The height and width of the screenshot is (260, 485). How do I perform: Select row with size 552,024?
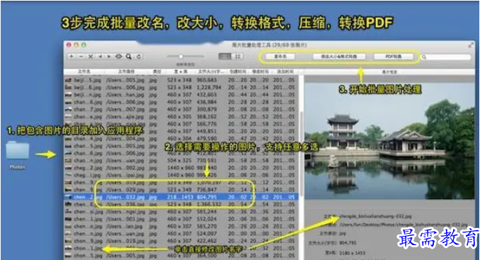coord(181,219)
